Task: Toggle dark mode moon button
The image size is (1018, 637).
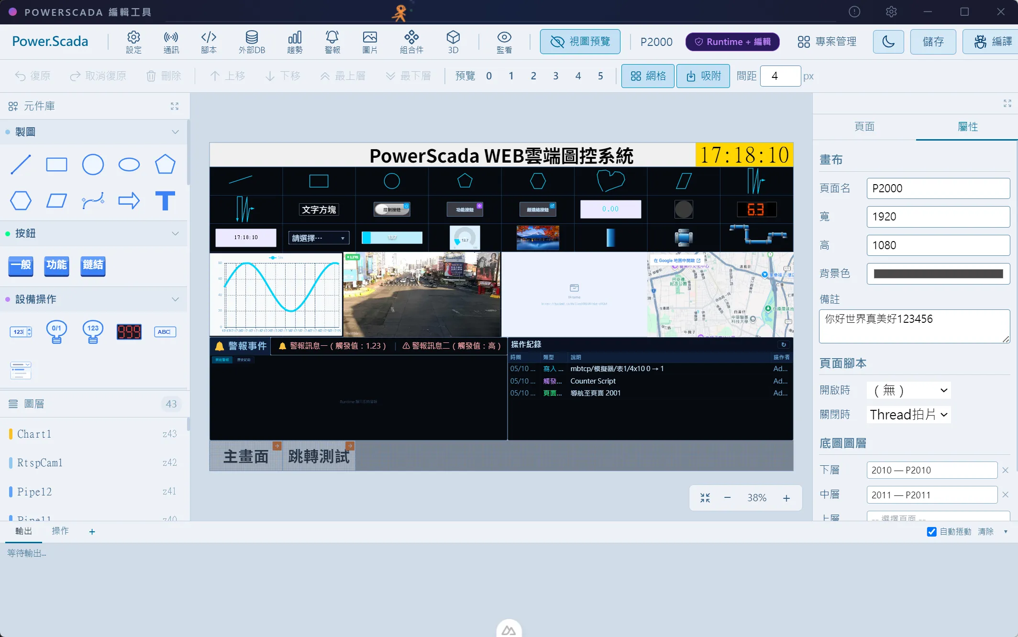Action: pyautogui.click(x=888, y=42)
